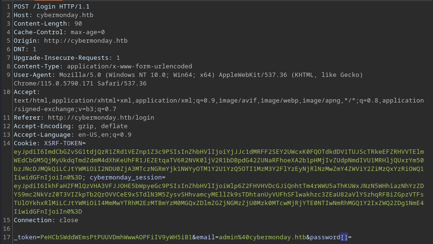Click the DNT header line

[25, 49]
